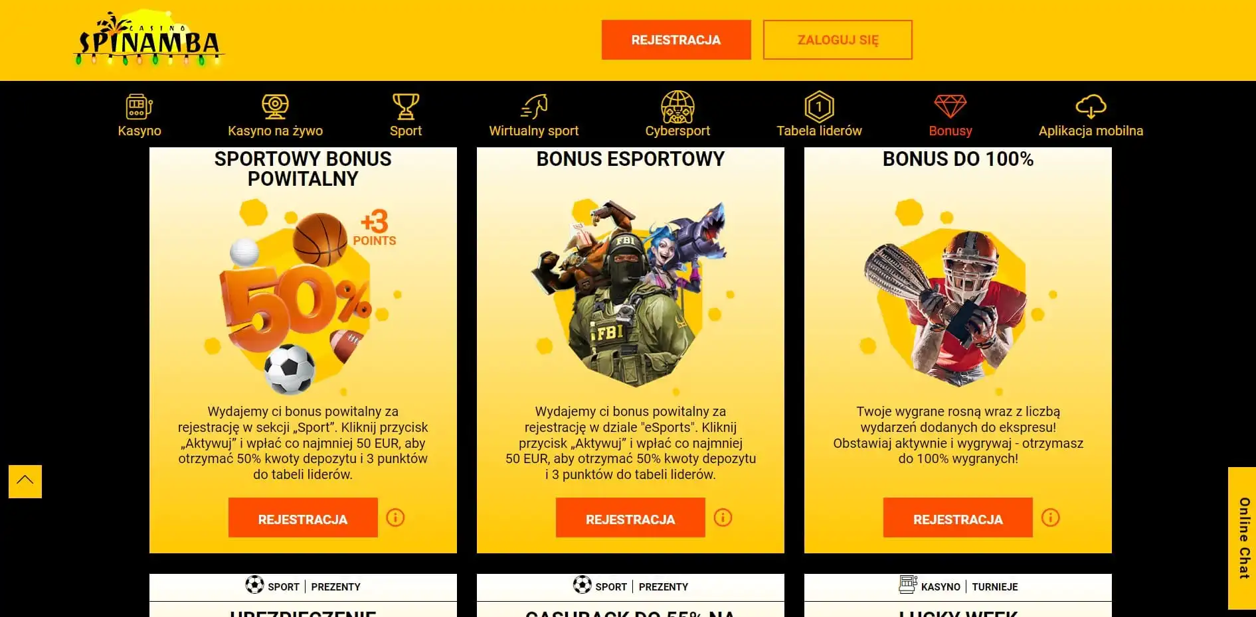Image resolution: width=1256 pixels, height=617 pixels.
Task: Select the Bonusy diamond icon
Action: pyautogui.click(x=950, y=106)
